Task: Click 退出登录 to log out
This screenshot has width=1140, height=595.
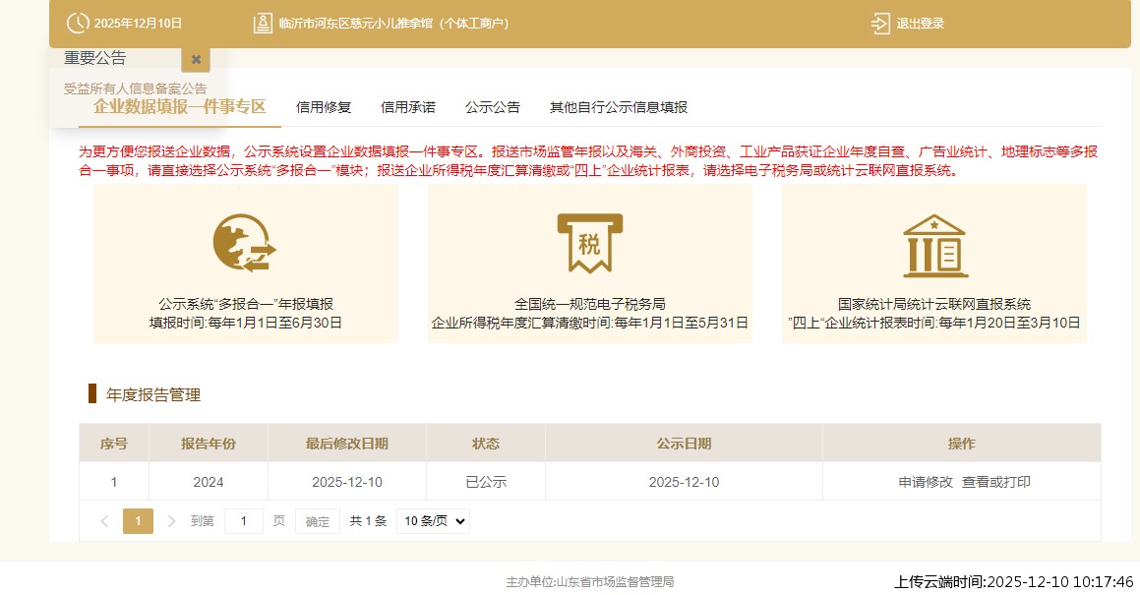Action: [922, 23]
